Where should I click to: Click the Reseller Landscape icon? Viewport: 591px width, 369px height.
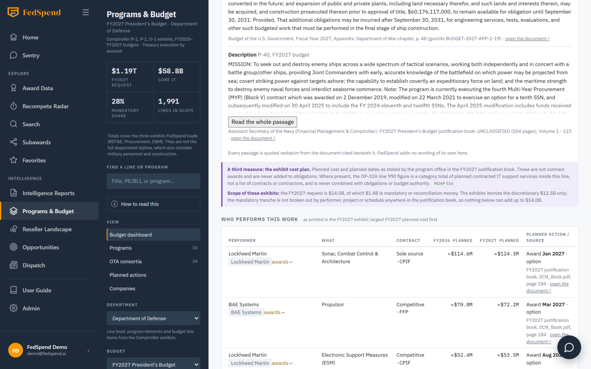point(13,229)
